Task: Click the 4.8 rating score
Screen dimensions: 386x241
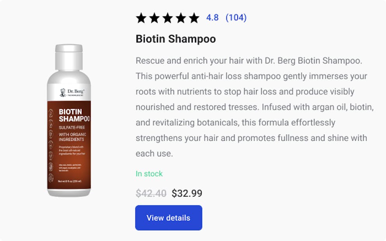Action: 212,18
